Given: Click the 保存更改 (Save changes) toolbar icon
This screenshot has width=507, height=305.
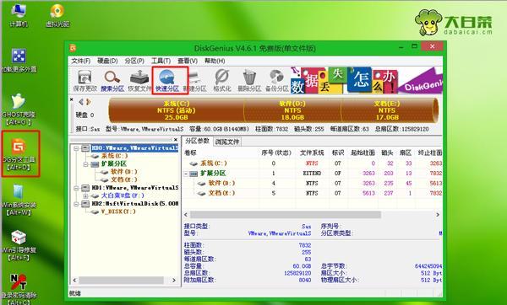Looking at the screenshot, I should pyautogui.click(x=84, y=81).
